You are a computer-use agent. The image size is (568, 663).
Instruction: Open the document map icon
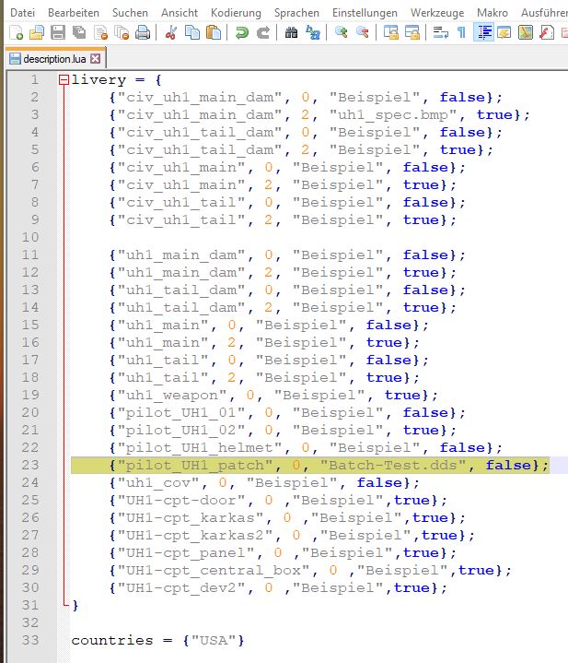tap(526, 32)
